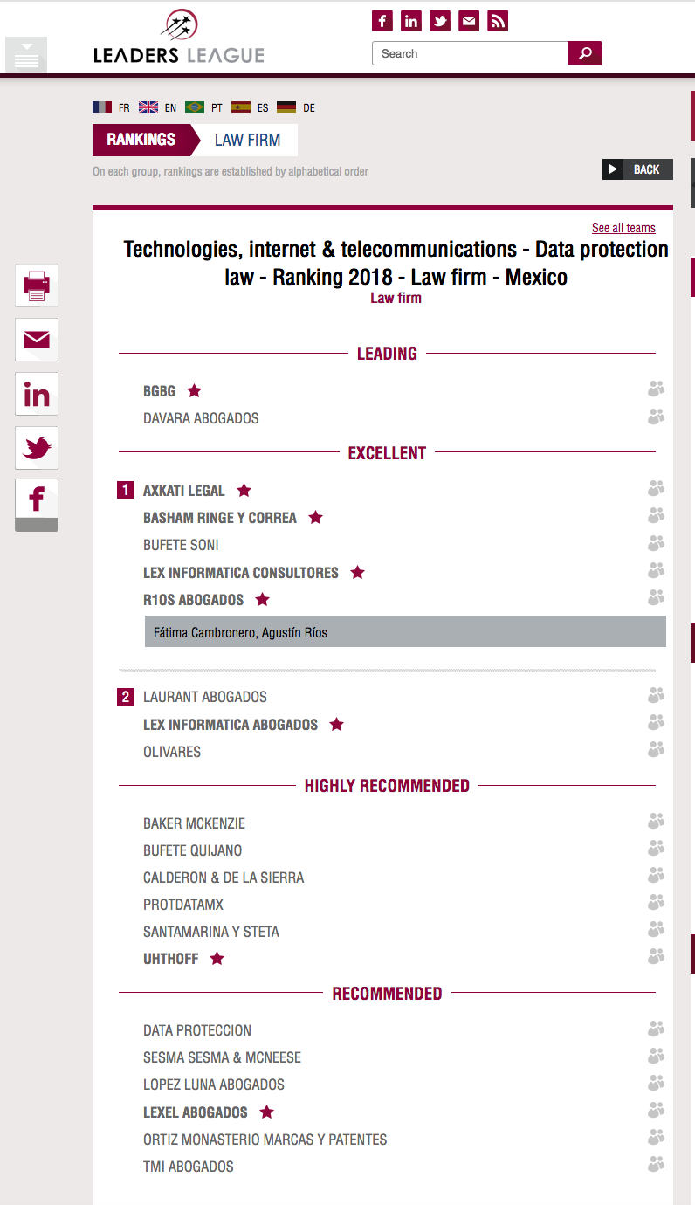Share on Twitter via sidebar icon
This screenshot has width=695, height=1205.
37,448
